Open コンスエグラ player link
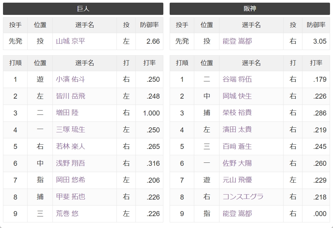This screenshot has height=228, width=333. (243, 197)
